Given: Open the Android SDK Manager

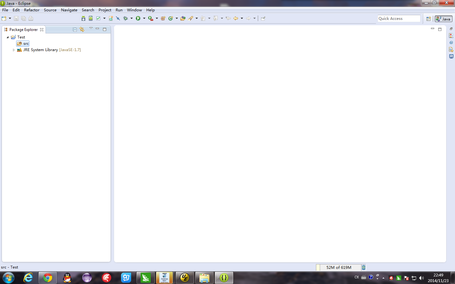Looking at the screenshot, I should pos(83,18).
